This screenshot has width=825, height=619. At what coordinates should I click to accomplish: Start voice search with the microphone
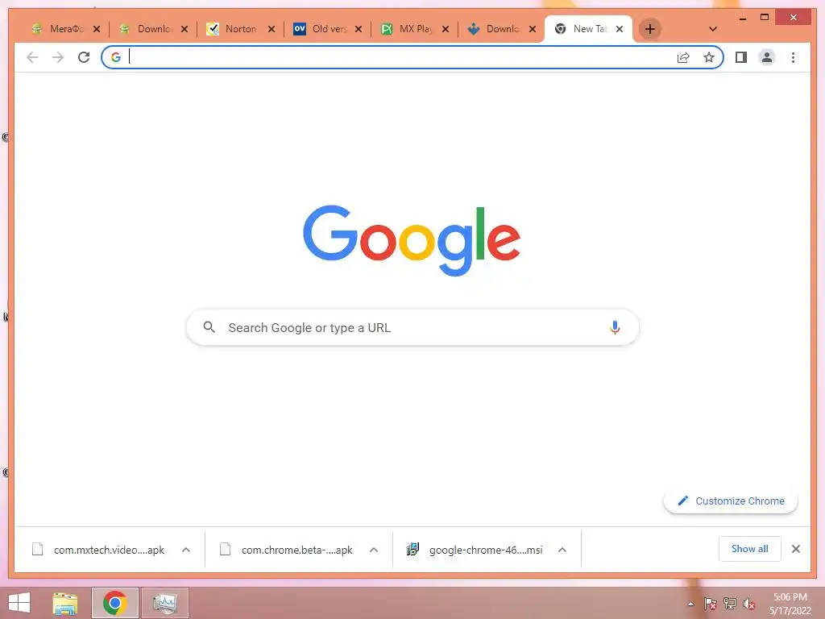point(615,327)
